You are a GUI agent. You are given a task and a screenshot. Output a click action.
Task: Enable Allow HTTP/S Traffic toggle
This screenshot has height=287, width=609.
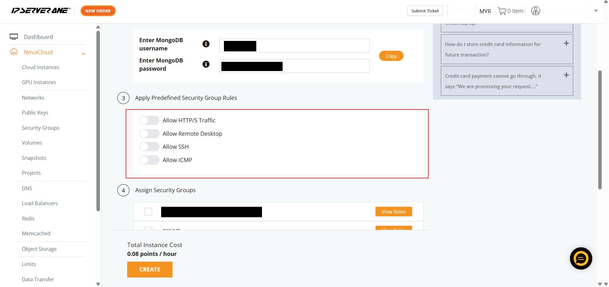pyautogui.click(x=149, y=121)
